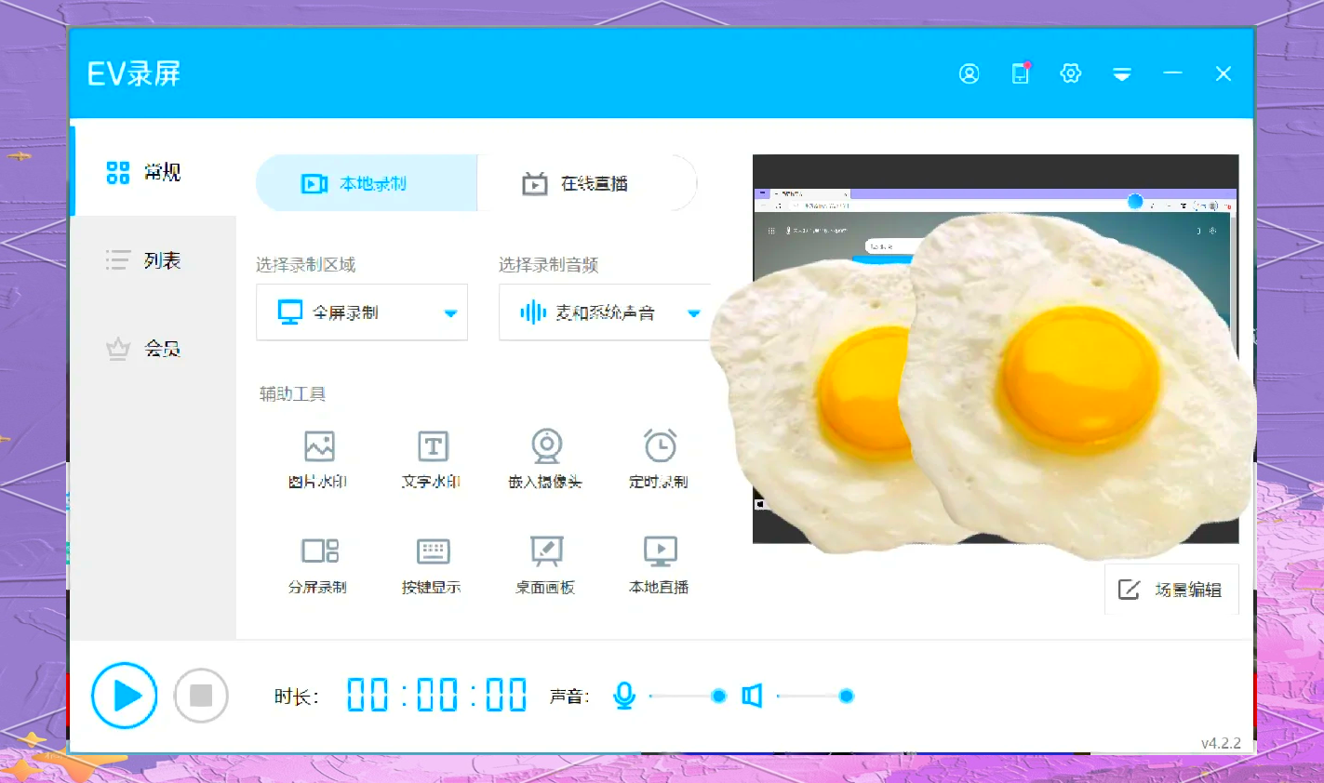Open the 嵌入摄像头 tool
This screenshot has height=783, width=1324.
click(546, 459)
